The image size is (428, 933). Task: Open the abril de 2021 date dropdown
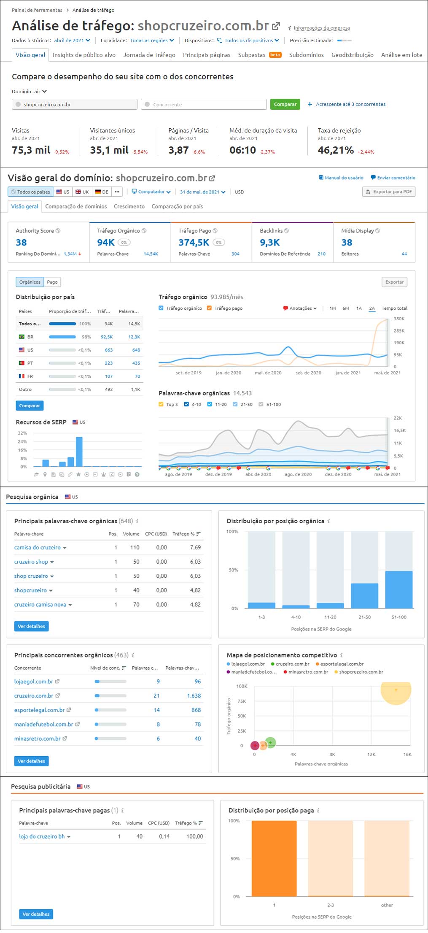(72, 41)
